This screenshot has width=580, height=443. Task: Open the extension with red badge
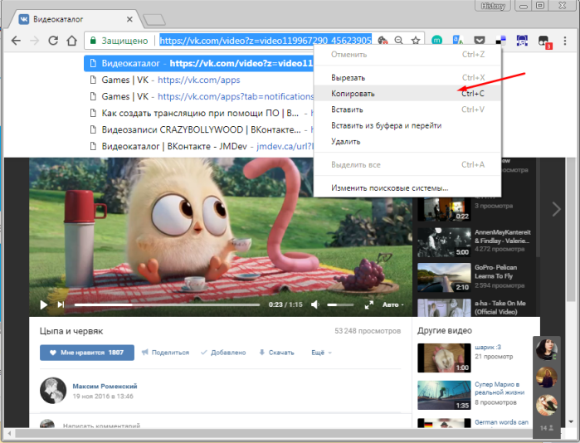(x=543, y=41)
